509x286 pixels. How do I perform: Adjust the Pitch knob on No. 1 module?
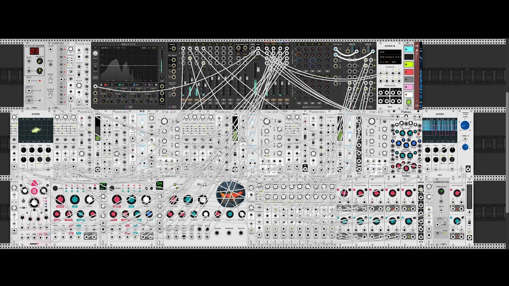pyautogui.click(x=203, y=199)
